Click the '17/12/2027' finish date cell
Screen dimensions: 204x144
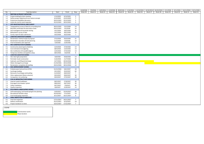(x=67, y=104)
